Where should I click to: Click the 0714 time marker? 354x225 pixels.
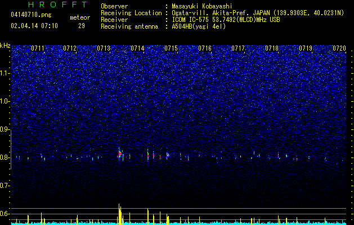(137, 48)
